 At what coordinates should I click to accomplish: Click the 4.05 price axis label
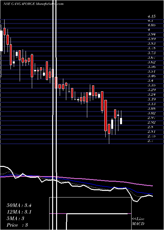152,25
